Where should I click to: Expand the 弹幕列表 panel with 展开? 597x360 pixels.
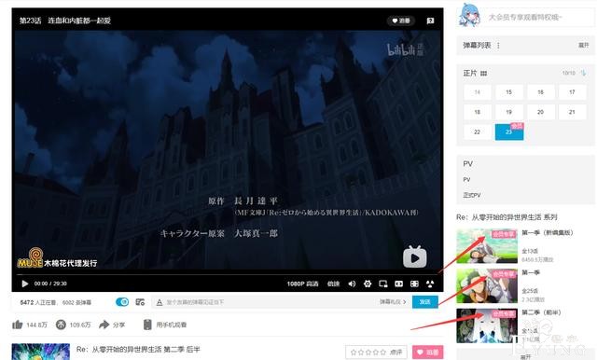[x=584, y=46]
